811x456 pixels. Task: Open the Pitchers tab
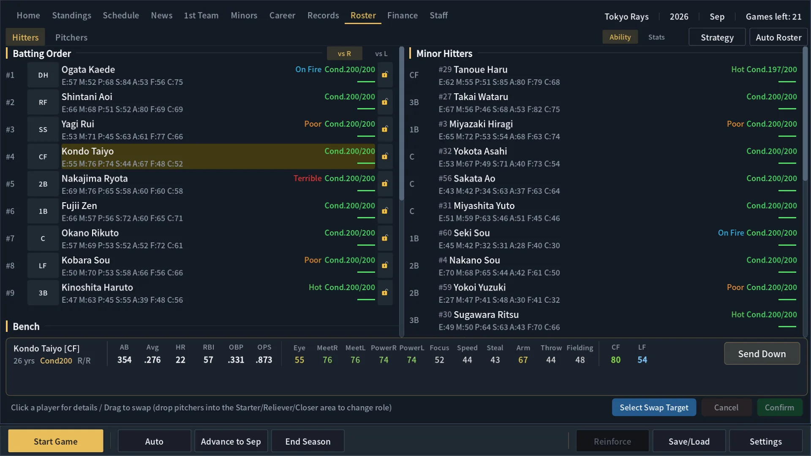(71, 37)
